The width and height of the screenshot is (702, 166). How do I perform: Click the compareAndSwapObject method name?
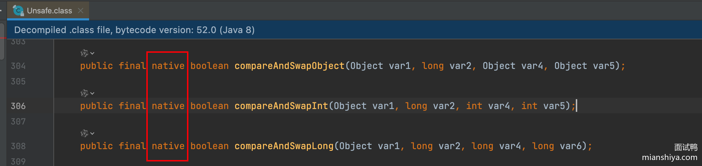(289, 66)
